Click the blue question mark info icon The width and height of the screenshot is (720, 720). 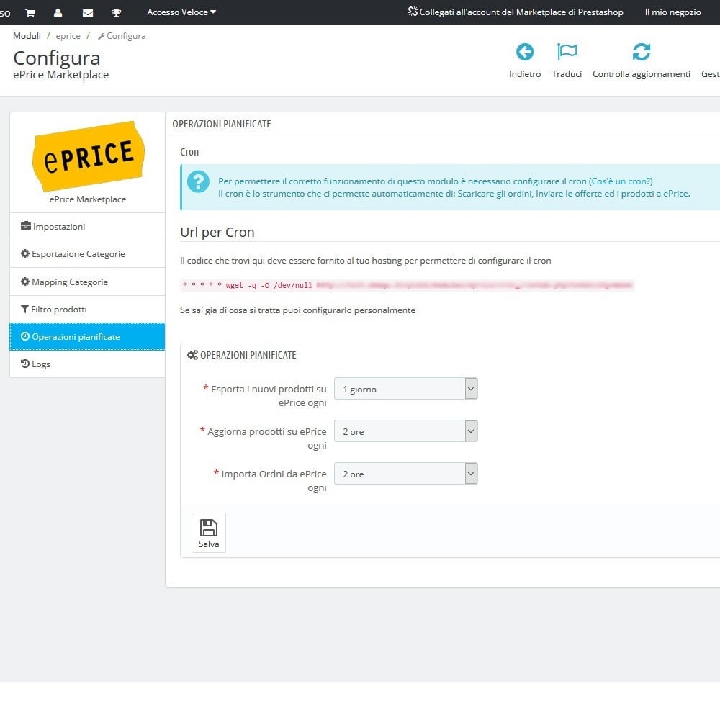tap(199, 182)
